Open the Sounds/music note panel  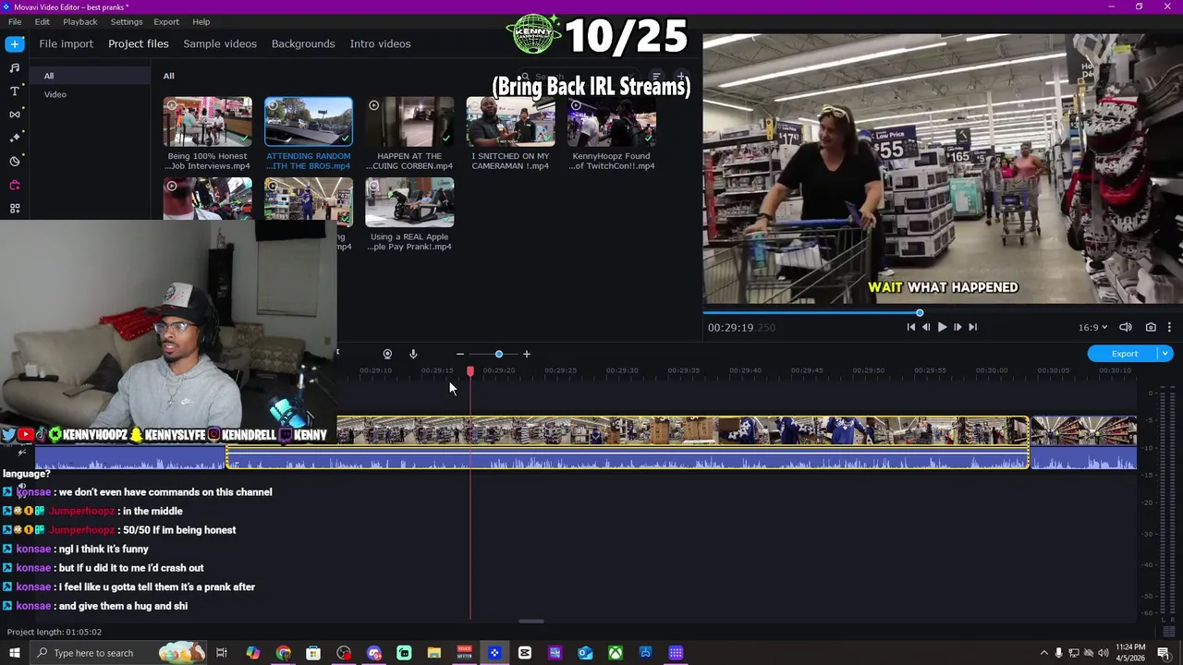(x=14, y=67)
